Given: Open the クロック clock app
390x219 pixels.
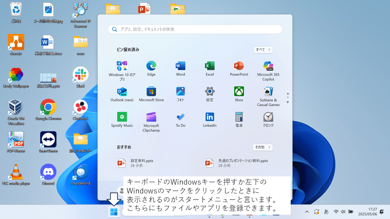Looking at the screenshot, I should point(268,120).
